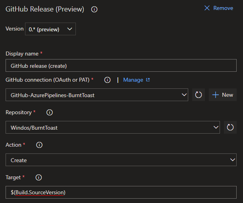This screenshot has width=243, height=203.
Task: Click the GitHub connection (OAuth or PAT) label
Action: coord(48,80)
